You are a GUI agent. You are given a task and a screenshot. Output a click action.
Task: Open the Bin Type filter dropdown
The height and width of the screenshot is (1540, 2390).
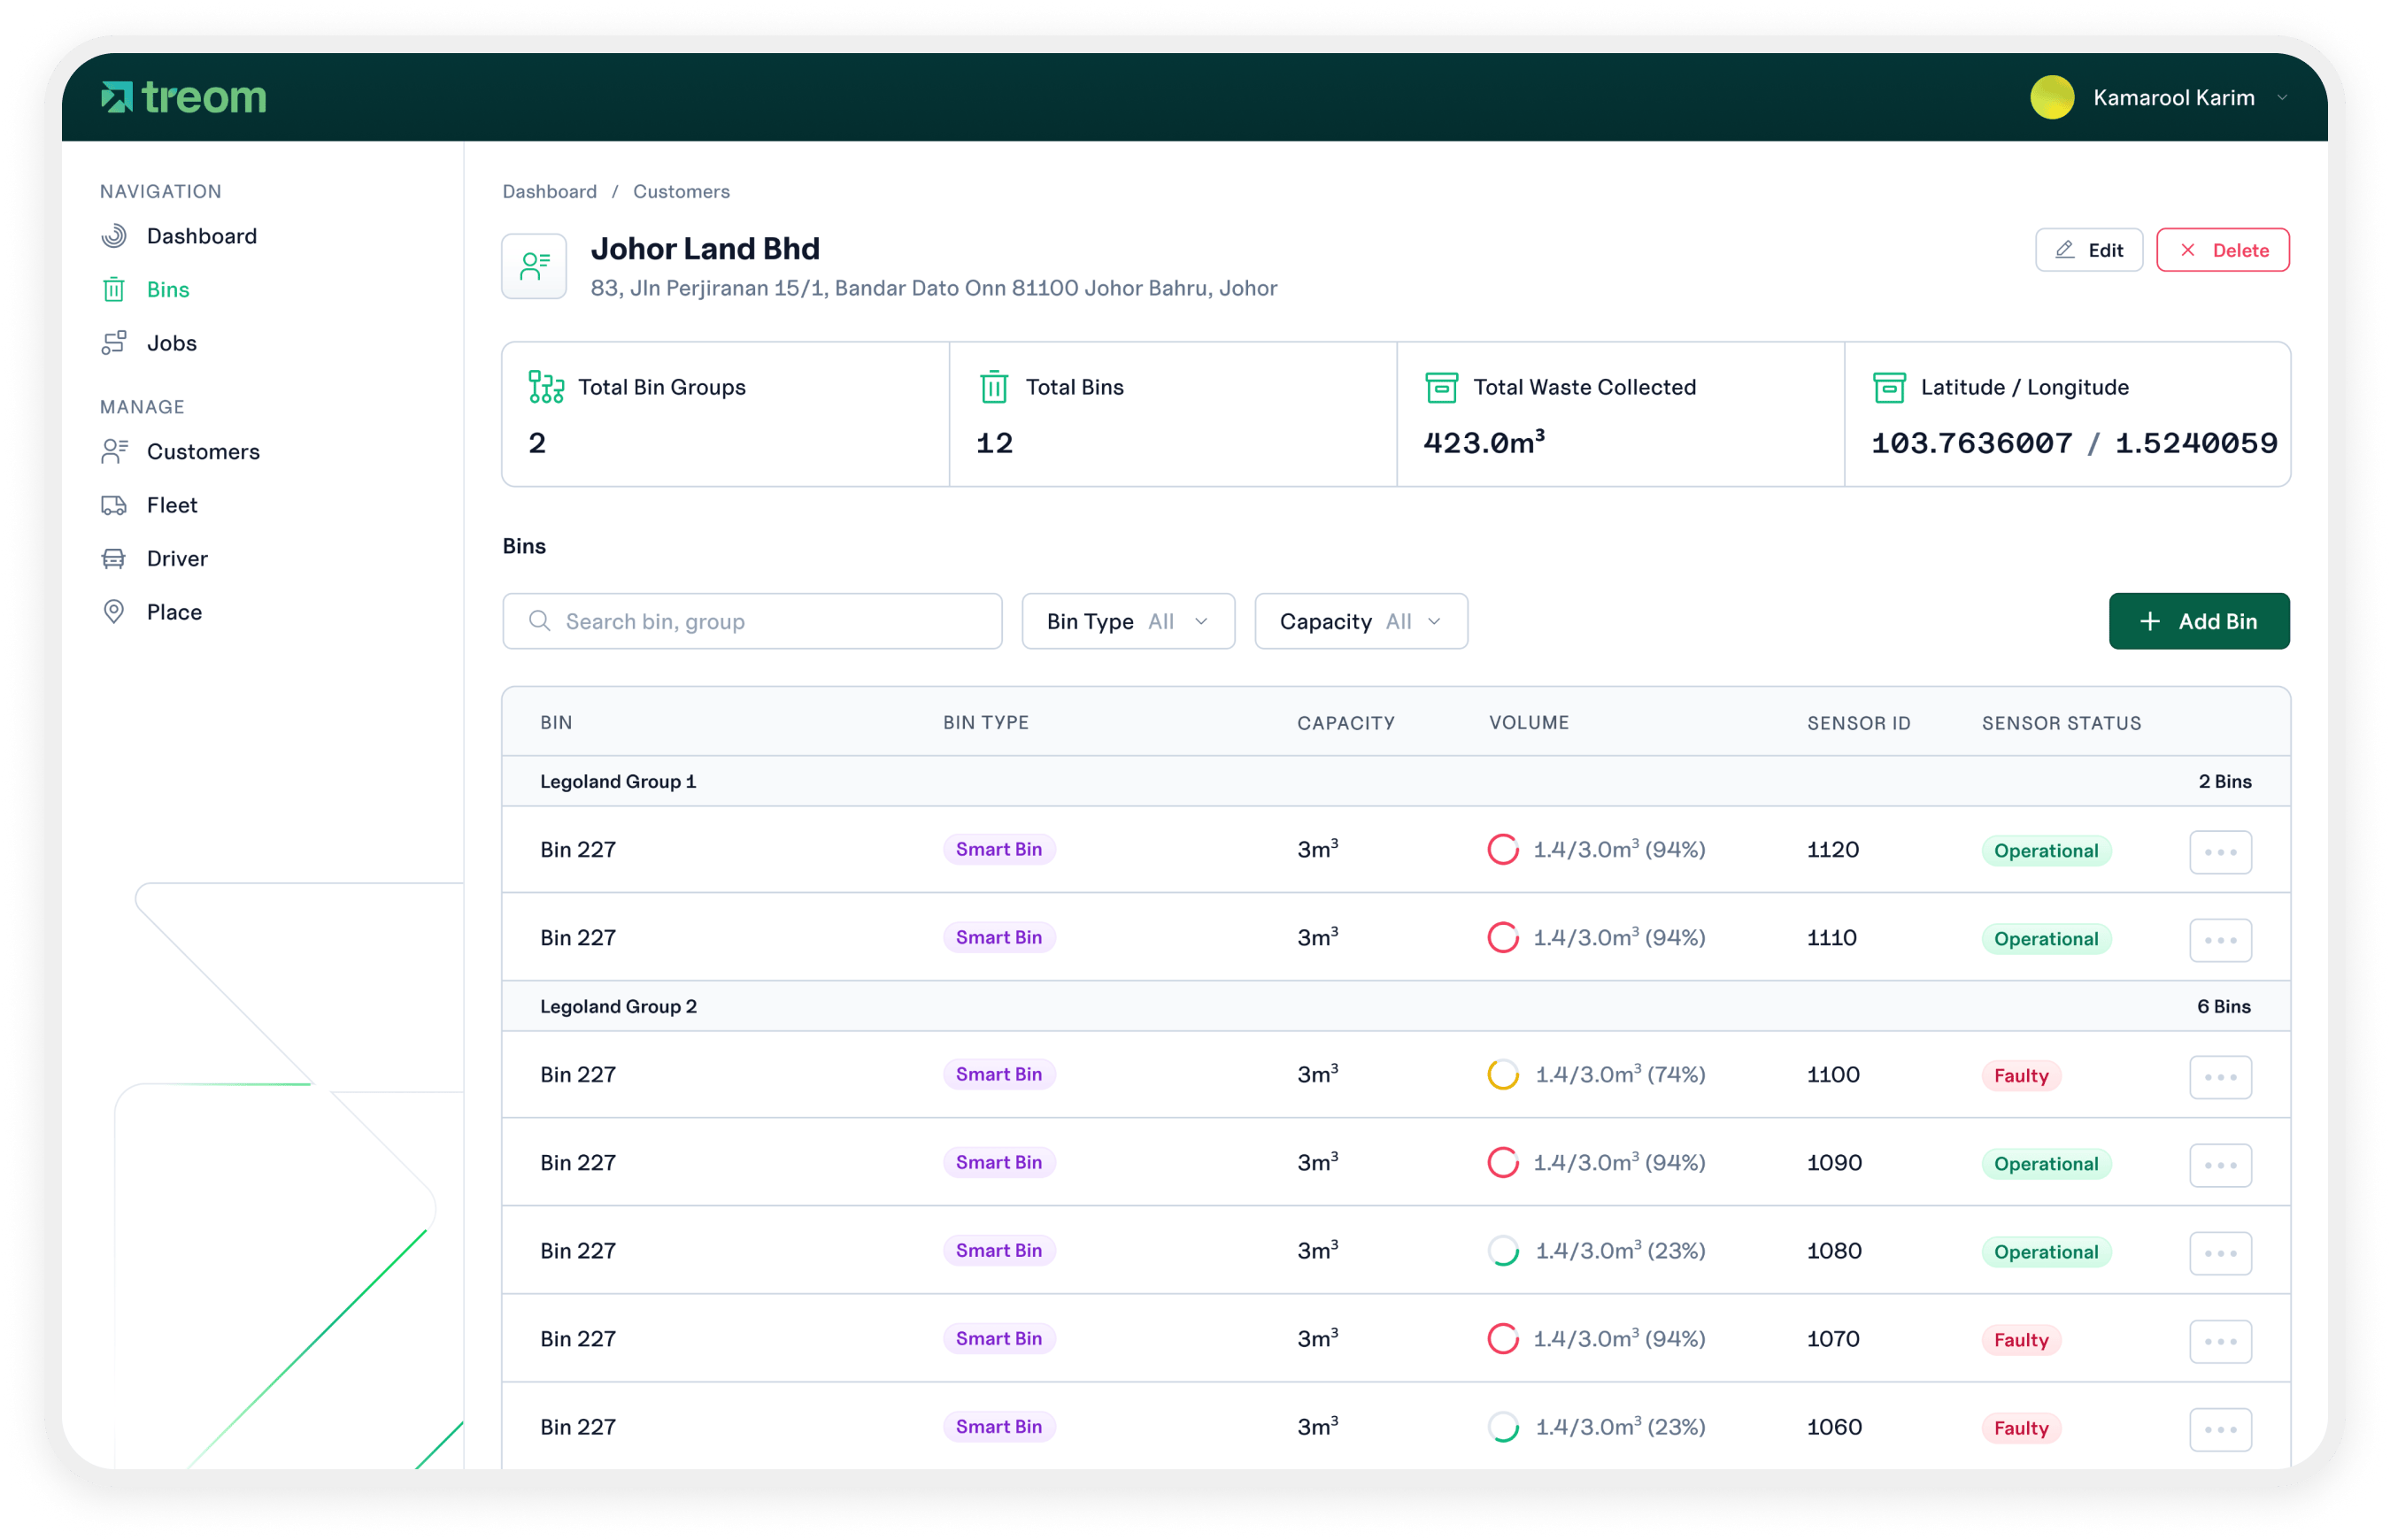click(x=1127, y=621)
